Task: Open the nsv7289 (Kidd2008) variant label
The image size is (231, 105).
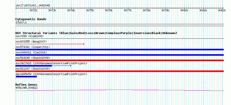Action: [30, 36]
